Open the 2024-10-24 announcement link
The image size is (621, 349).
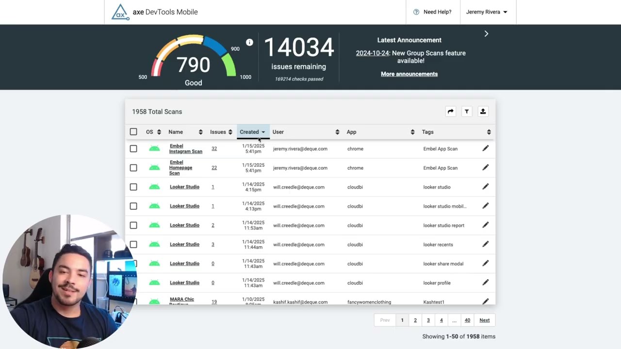(x=373, y=53)
